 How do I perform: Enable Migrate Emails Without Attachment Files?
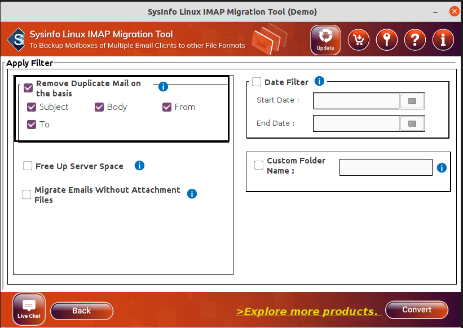point(27,194)
